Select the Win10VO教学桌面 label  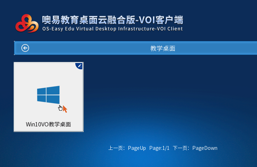[x=48, y=124]
